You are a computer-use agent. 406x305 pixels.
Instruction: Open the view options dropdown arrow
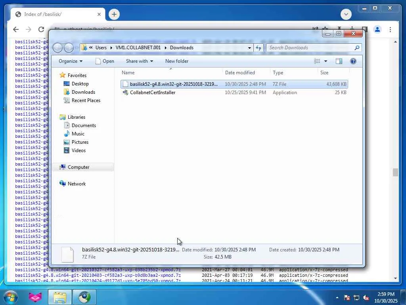[x=326, y=61]
